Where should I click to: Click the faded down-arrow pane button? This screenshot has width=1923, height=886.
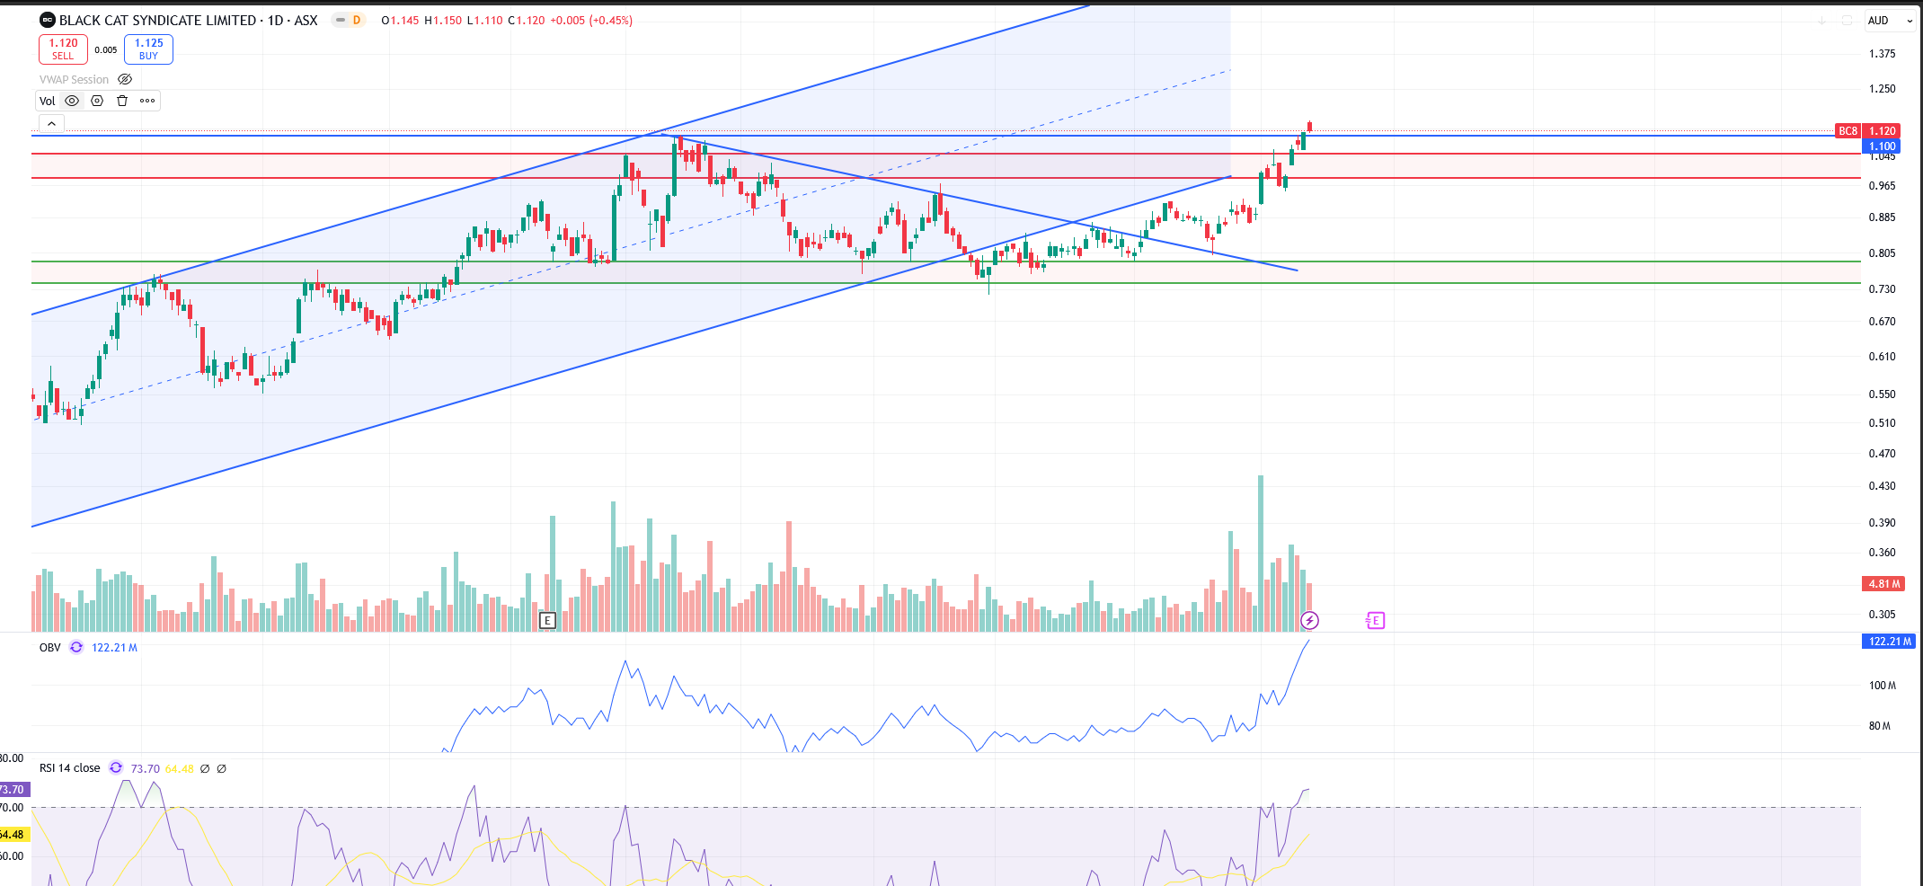pyautogui.click(x=1821, y=20)
